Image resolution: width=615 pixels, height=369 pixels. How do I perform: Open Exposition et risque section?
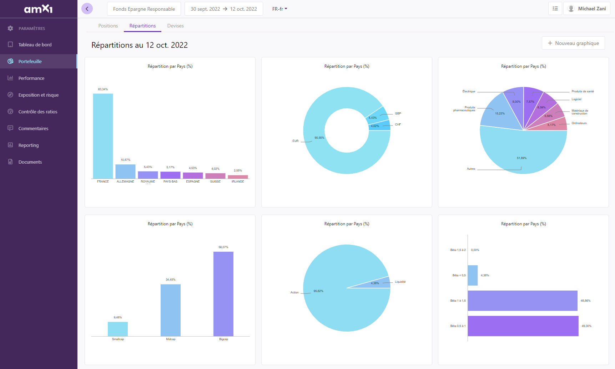39,95
